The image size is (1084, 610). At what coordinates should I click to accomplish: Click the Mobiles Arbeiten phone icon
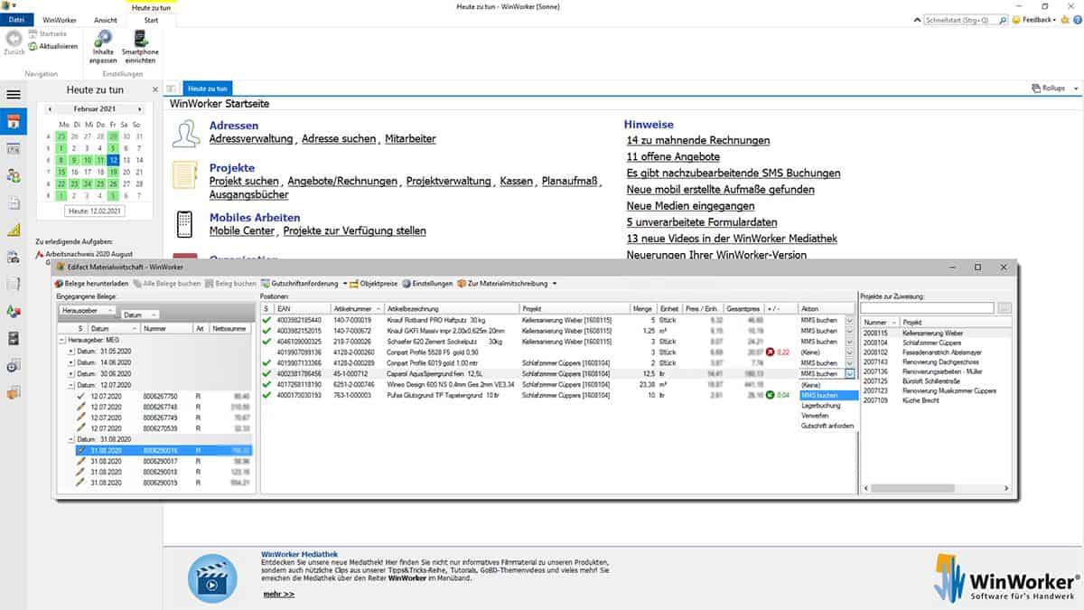pos(185,224)
